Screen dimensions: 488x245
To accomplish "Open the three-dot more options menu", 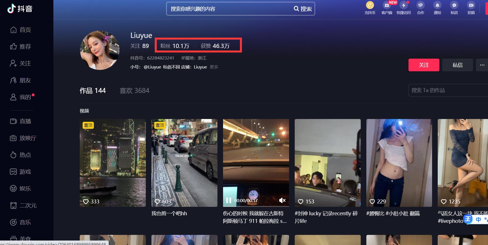I will tap(482, 65).
